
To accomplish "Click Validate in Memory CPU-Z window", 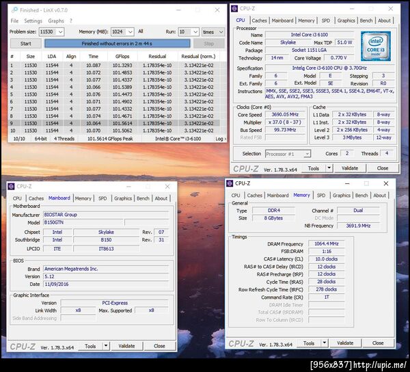I will tap(345, 343).
